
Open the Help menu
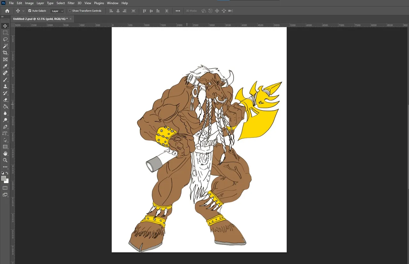pos(125,3)
